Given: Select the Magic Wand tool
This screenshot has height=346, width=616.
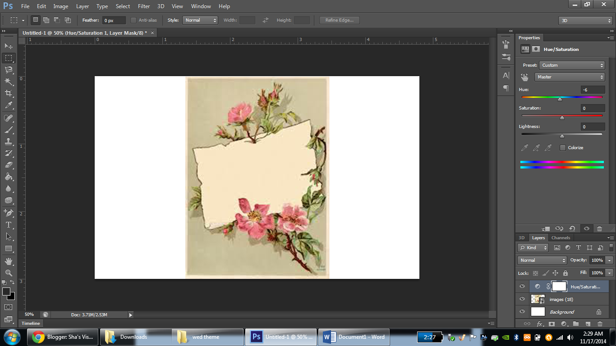Looking at the screenshot, I should coord(9,82).
